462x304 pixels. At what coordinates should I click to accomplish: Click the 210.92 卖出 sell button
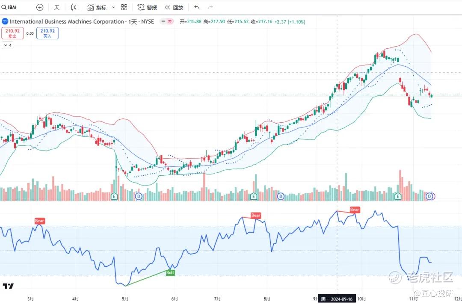tap(12, 33)
